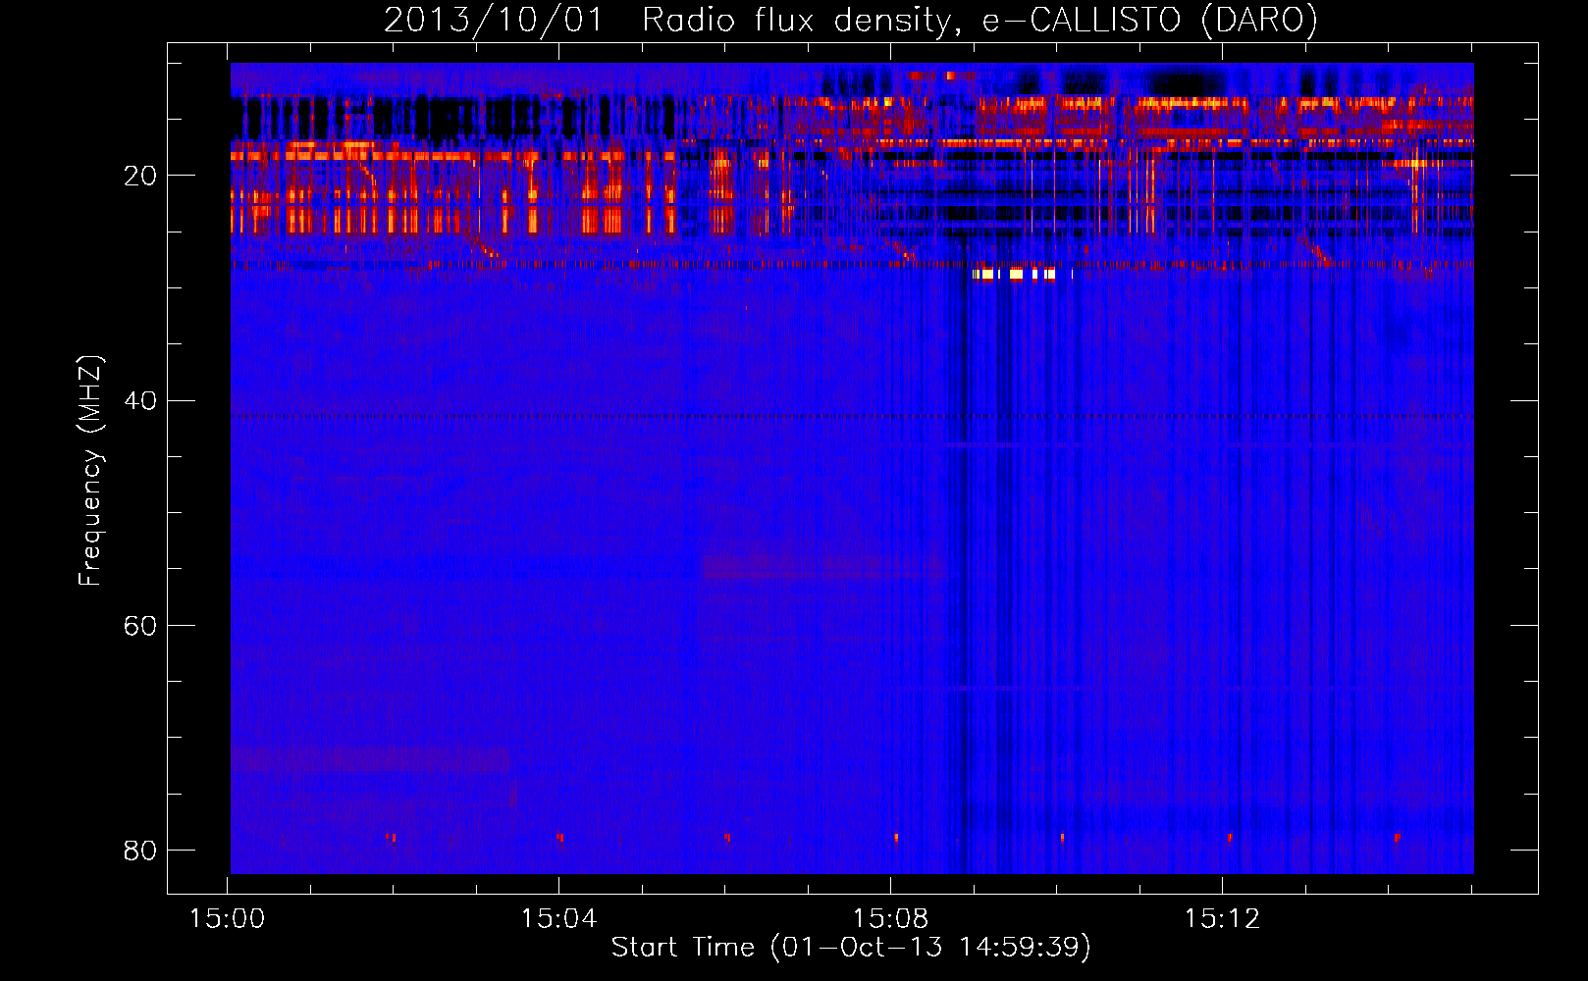Click the 'Start Time (01-Oct-13 14:59:39)' label

(851, 948)
